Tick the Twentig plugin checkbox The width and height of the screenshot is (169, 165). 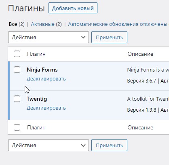click(17, 99)
